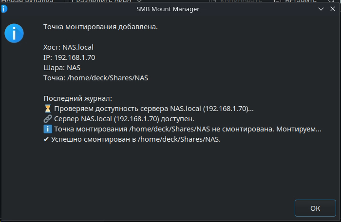The image size is (341, 222).
Task: Expand dropdown arrow next to Разделить окно
Action: 139,1
